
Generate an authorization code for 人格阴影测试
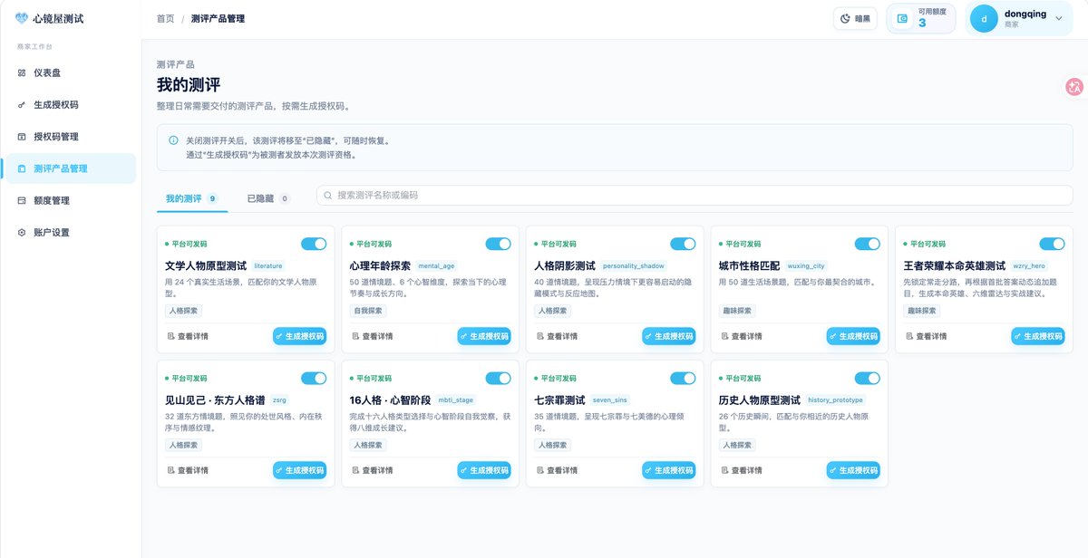(669, 336)
